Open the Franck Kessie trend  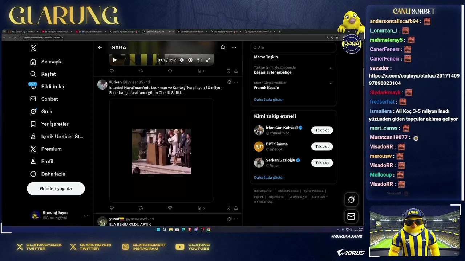pos(266,88)
